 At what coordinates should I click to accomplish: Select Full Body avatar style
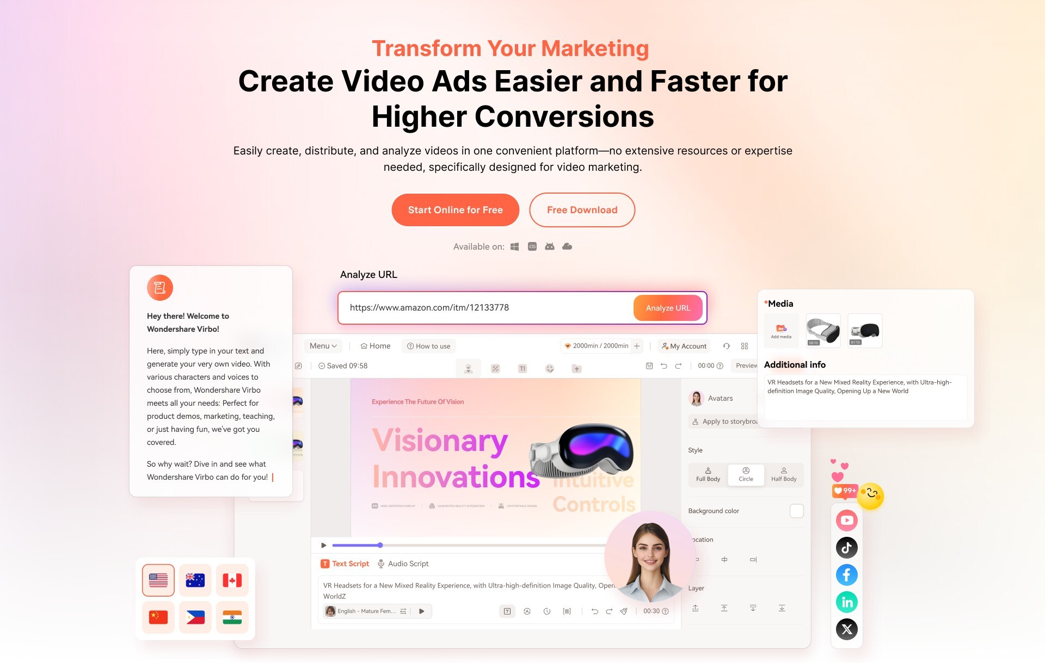tap(707, 474)
